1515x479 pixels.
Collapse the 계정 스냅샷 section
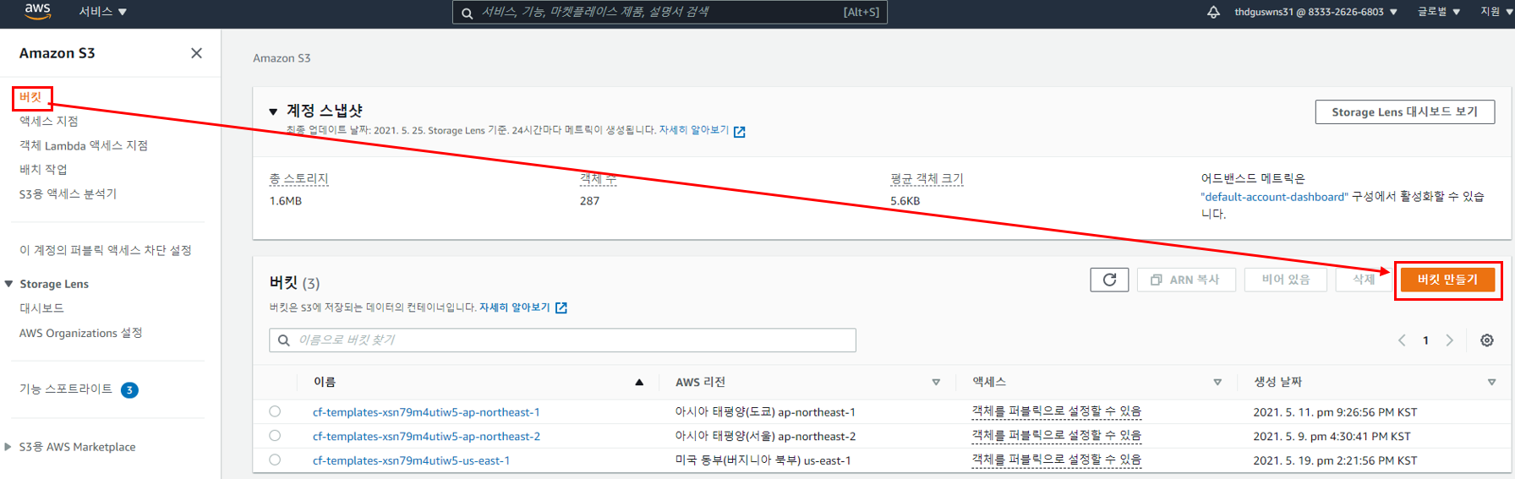(x=273, y=112)
